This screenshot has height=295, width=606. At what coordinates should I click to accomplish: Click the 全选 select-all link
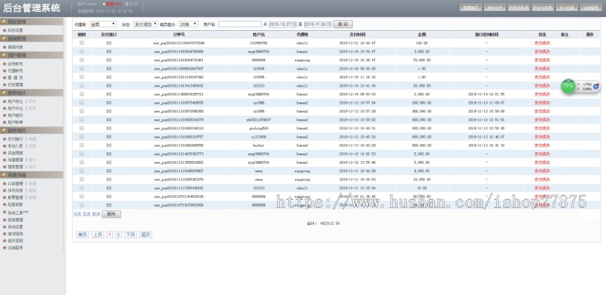77,214
